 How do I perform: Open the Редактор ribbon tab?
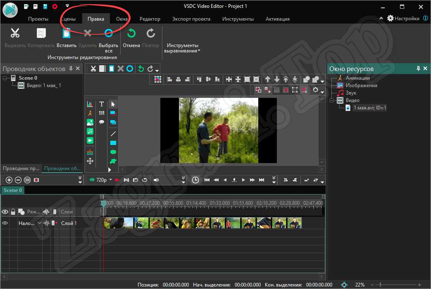pyautogui.click(x=150, y=19)
